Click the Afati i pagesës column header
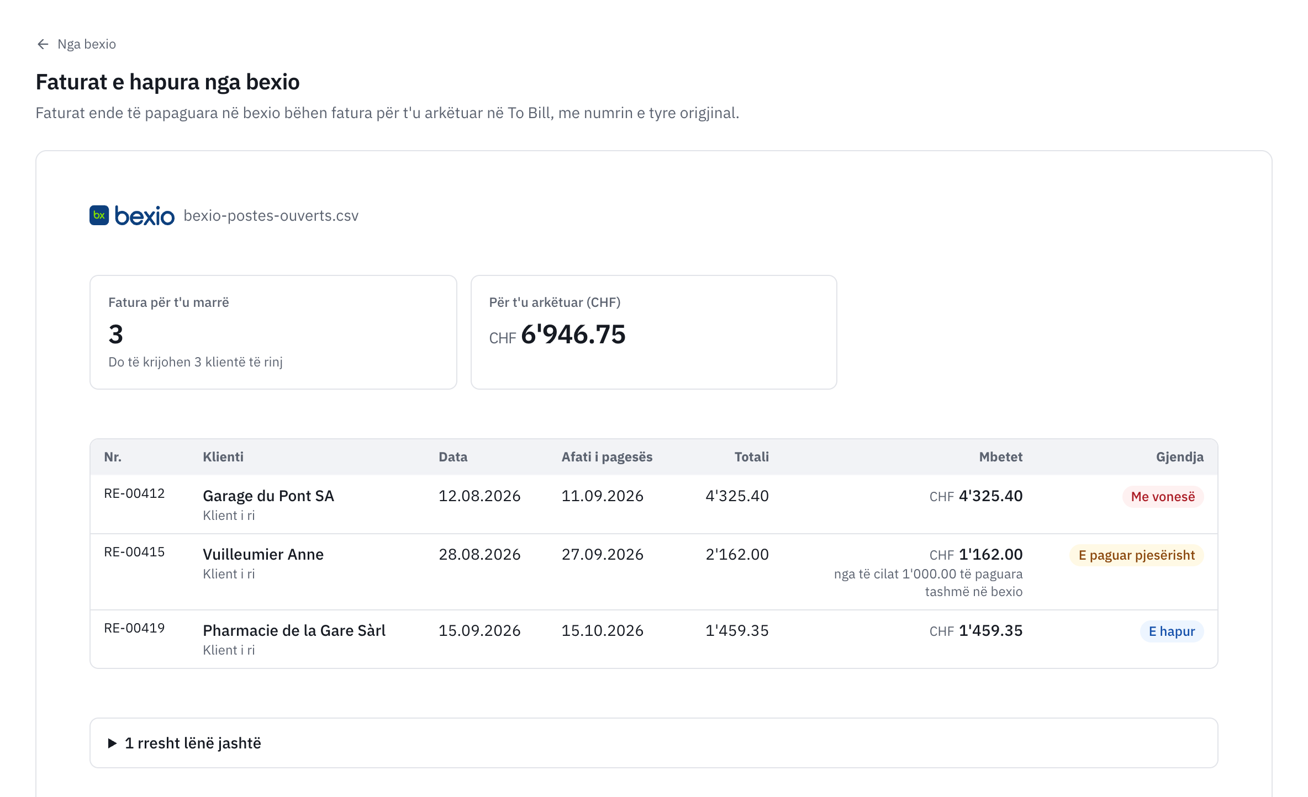Screen dimensions: 1308x797 (x=607, y=457)
